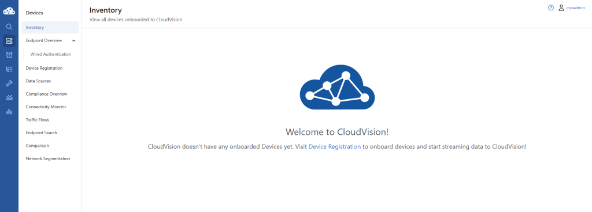Open Network Segmentation menu item
Screen dimensions: 592x212
tap(48, 158)
